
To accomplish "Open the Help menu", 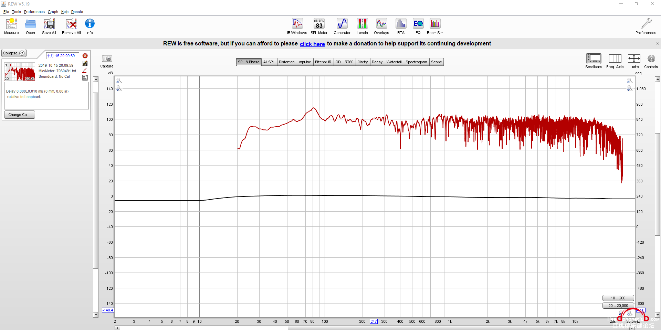I will [65, 12].
